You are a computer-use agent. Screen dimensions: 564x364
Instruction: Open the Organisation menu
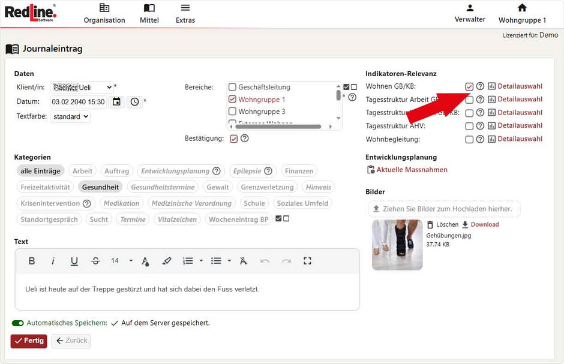click(x=104, y=13)
